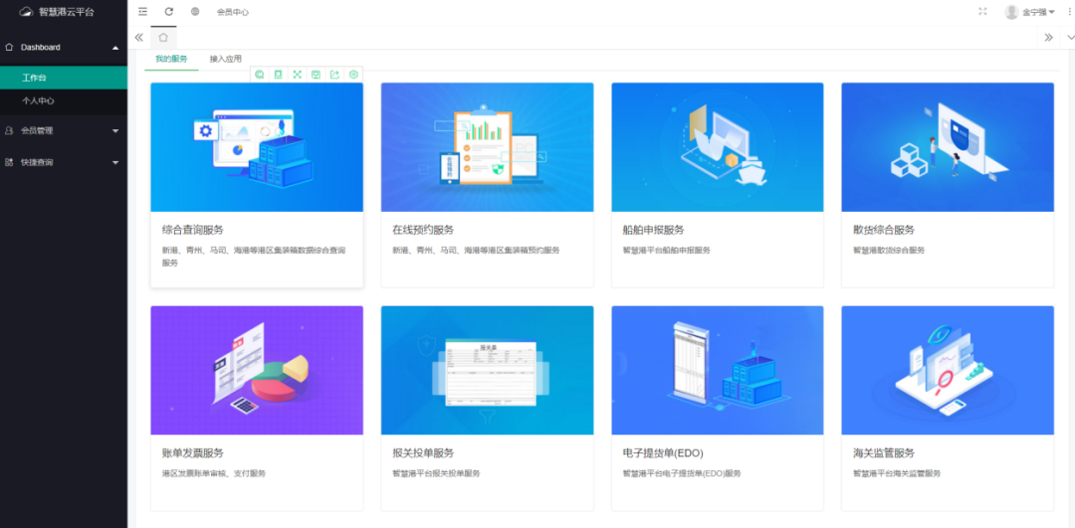Click the 在线预约服务 title text

pyautogui.click(x=423, y=230)
